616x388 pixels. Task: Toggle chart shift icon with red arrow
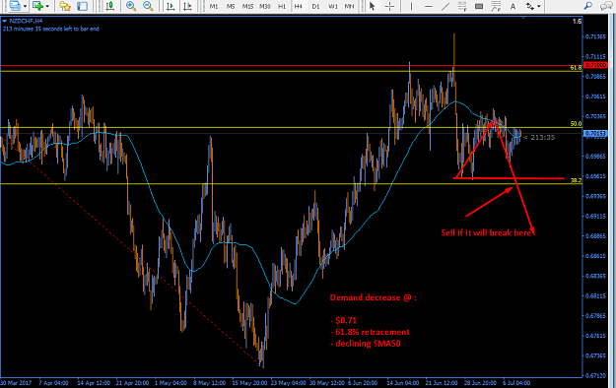click(x=187, y=6)
